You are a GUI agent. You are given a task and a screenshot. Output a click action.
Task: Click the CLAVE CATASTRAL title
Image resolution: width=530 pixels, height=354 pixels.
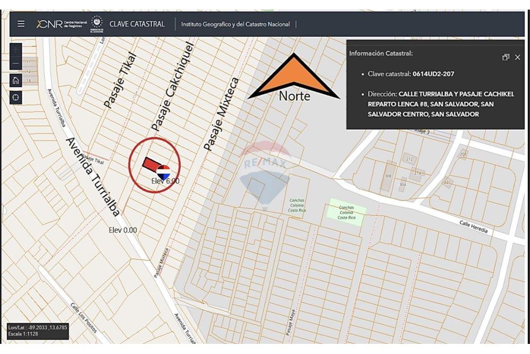click(137, 24)
